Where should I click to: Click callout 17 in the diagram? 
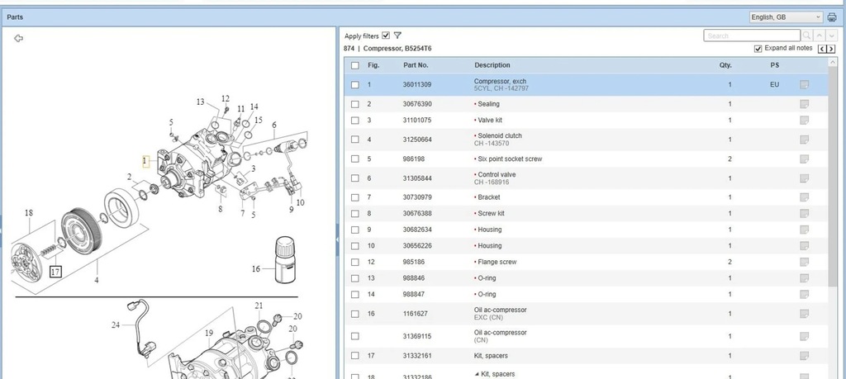pos(55,272)
